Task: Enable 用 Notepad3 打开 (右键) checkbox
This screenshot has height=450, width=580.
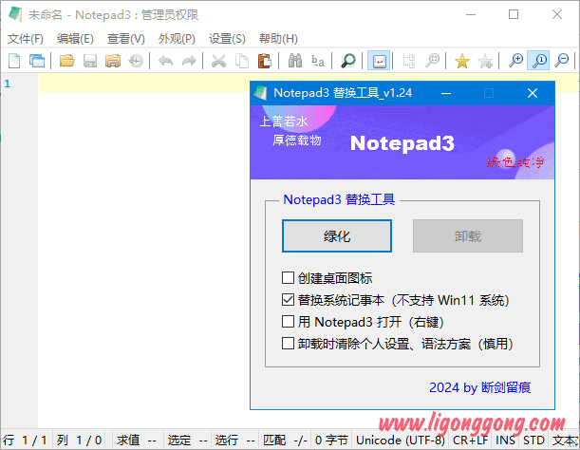Action: pos(288,322)
